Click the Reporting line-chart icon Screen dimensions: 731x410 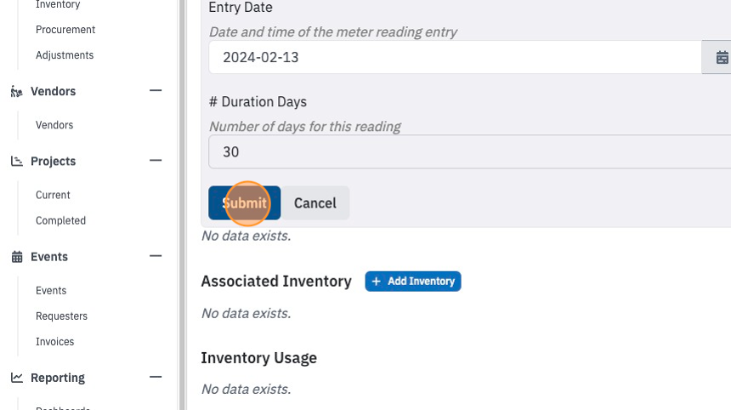point(17,378)
